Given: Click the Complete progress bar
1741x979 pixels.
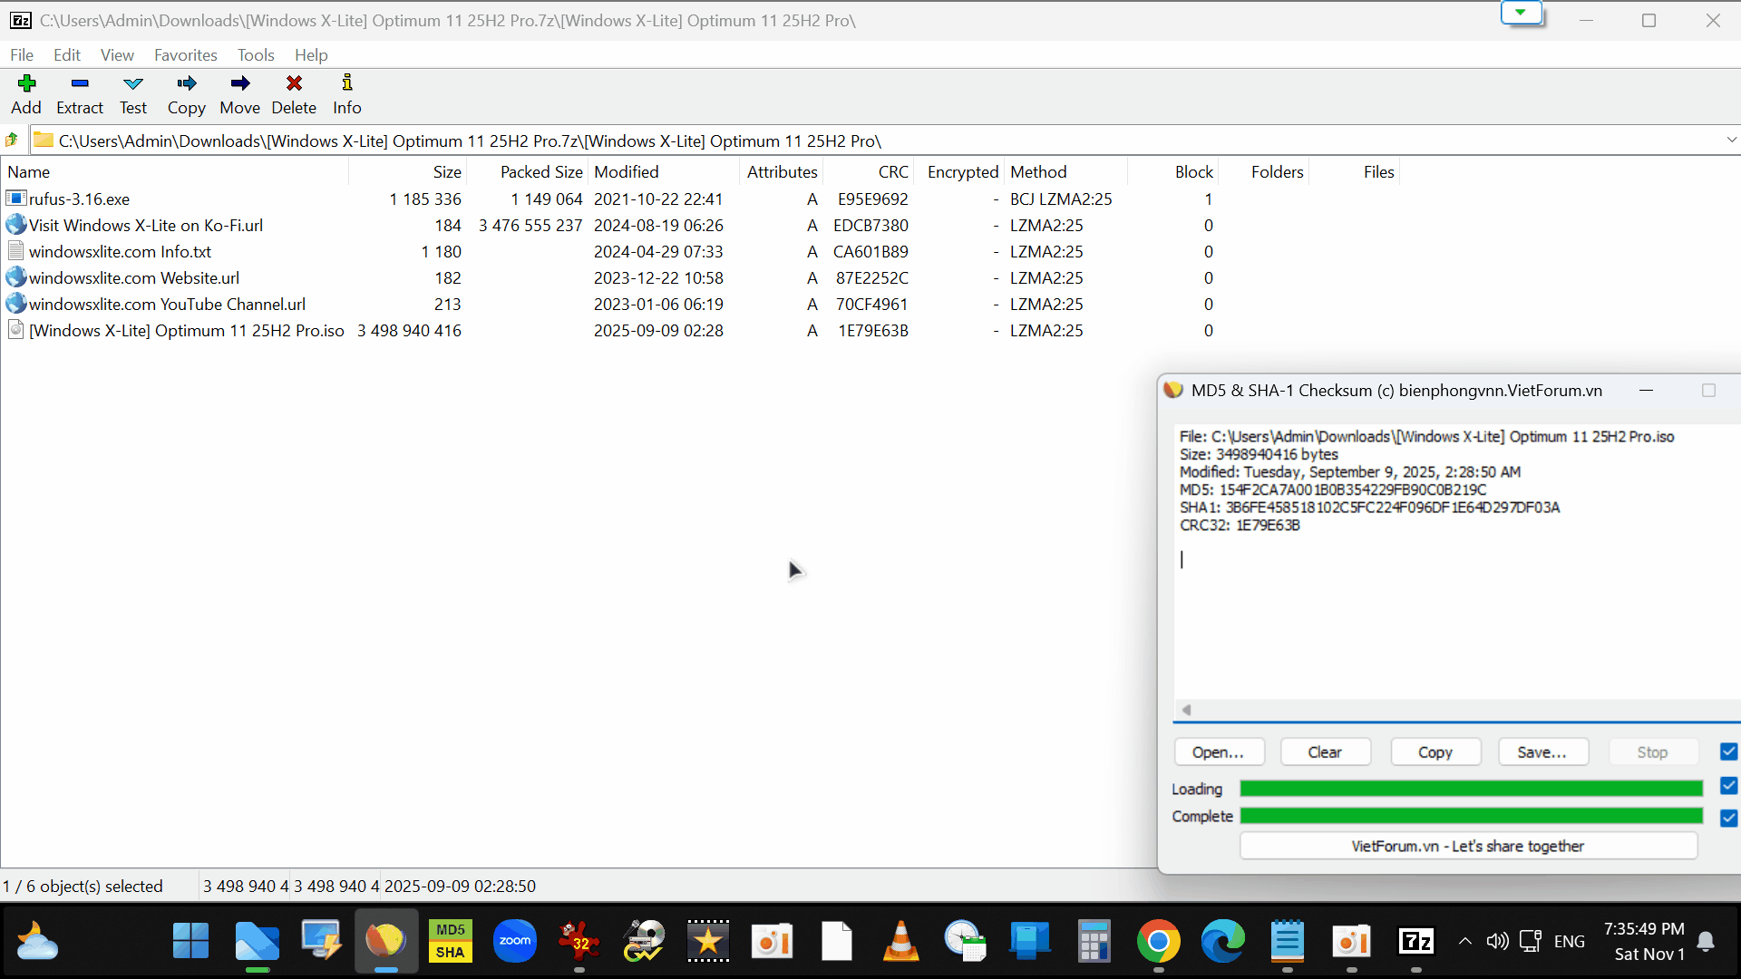Looking at the screenshot, I should (1471, 816).
